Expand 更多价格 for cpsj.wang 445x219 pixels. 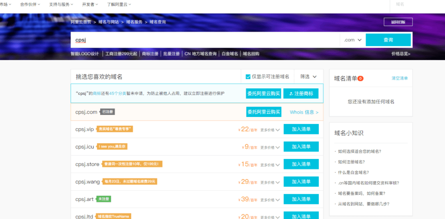coord(270,182)
